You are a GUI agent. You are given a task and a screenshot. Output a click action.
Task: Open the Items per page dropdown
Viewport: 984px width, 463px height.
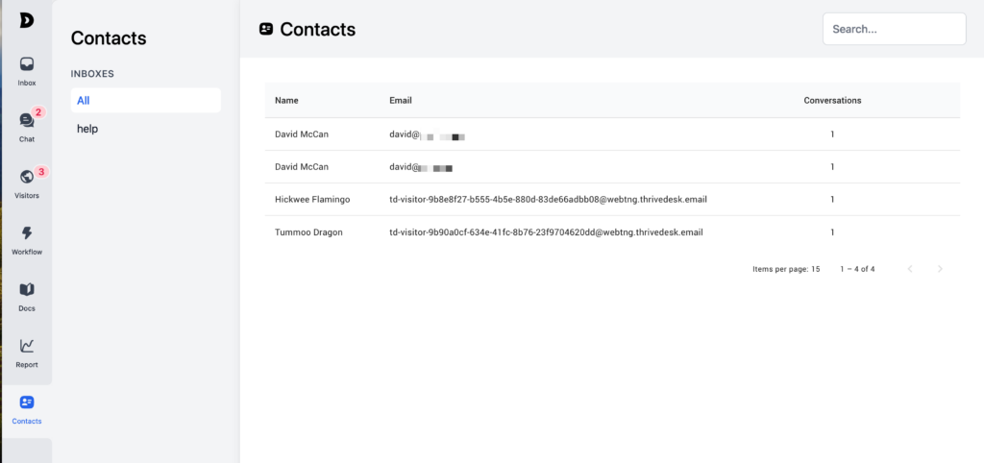point(814,269)
